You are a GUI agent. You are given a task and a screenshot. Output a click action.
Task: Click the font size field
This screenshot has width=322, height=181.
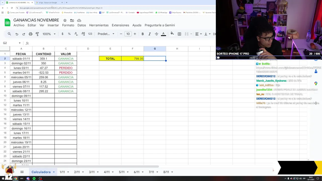point(128,34)
